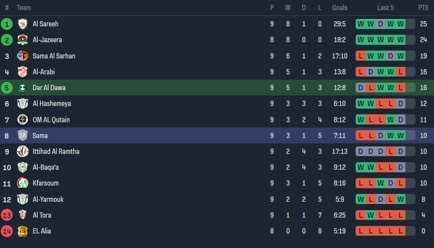Click the Kfarsoum team logo
Image resolution: width=434 pixels, height=248 pixels.
click(23, 183)
